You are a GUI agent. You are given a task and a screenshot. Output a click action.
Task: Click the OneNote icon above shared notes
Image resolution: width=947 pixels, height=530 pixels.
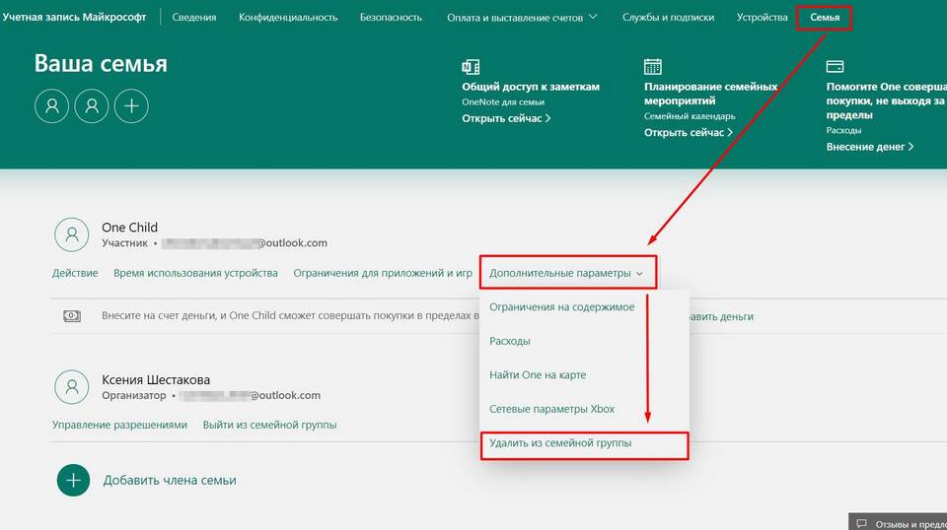[471, 66]
